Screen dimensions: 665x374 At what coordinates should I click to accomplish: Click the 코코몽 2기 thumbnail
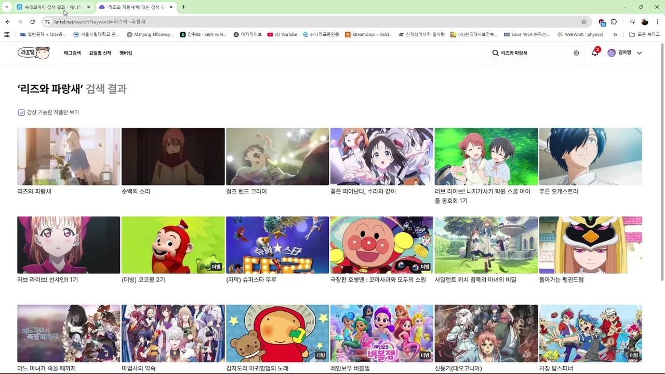[x=173, y=245]
